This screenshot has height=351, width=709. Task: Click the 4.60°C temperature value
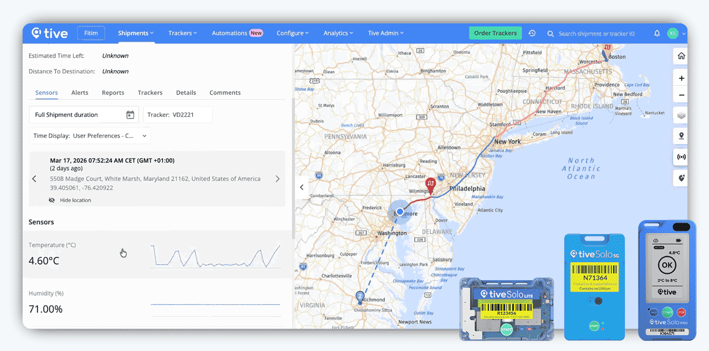(x=44, y=260)
